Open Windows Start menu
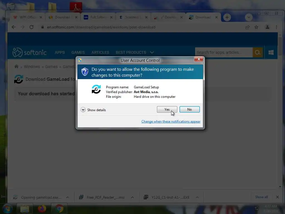 pyautogui.click(x=7, y=208)
